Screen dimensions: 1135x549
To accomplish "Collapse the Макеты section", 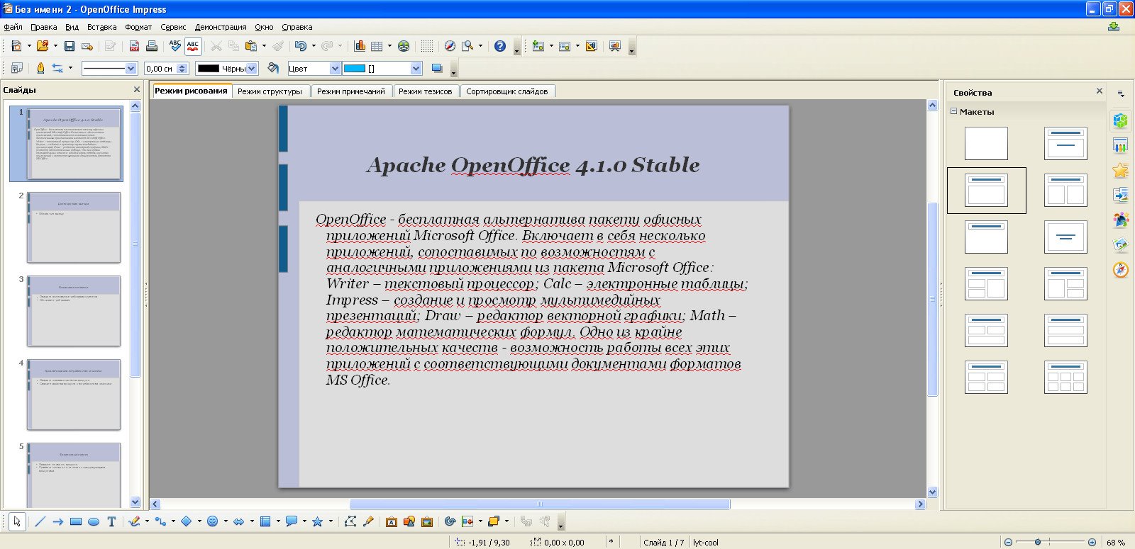I will 954,111.
